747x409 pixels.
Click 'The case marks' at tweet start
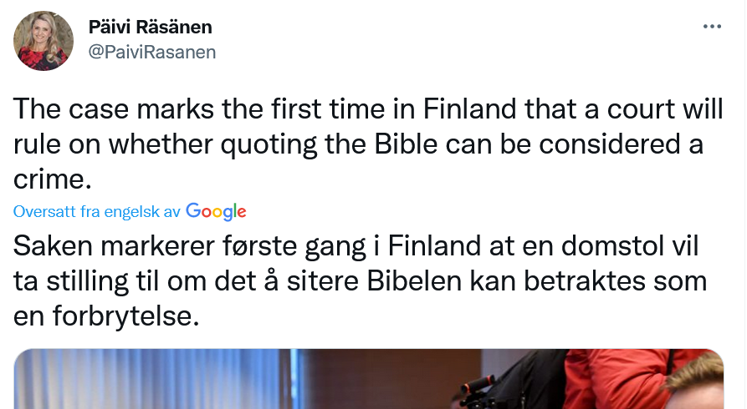pyautogui.click(x=114, y=109)
